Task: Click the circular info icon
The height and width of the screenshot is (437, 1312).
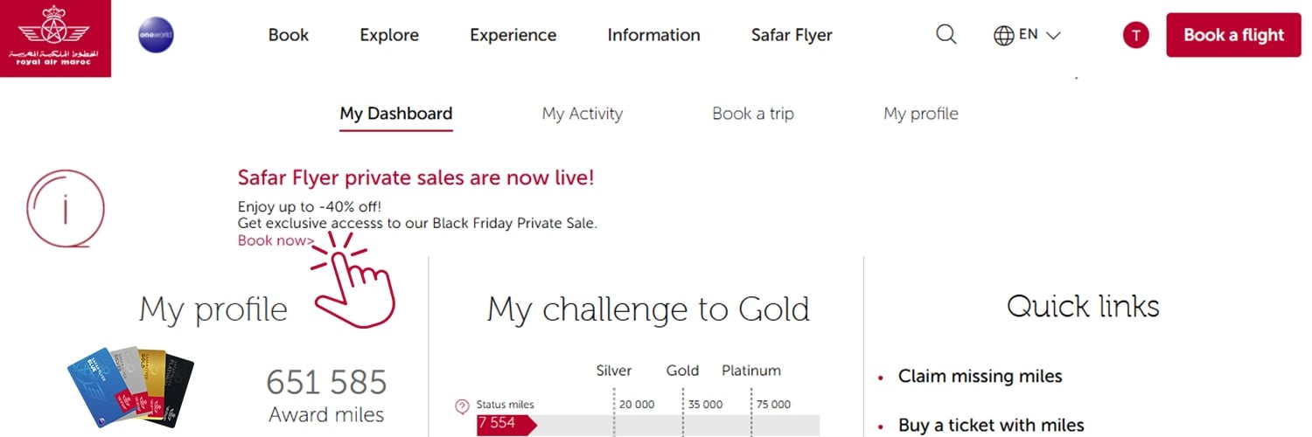Action: (x=66, y=209)
